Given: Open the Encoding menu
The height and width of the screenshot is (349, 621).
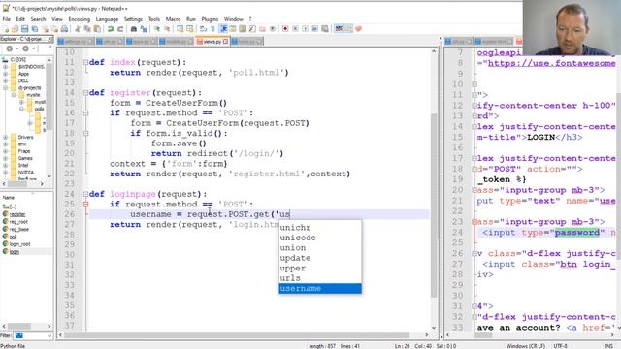Looking at the screenshot, I should tap(80, 19).
